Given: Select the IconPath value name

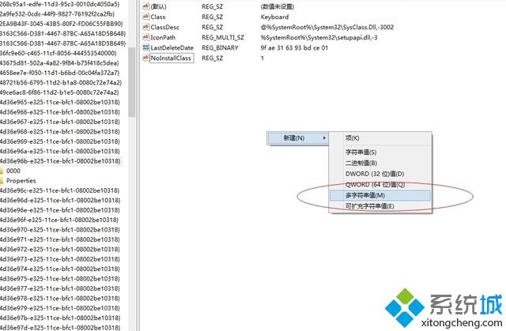Looking at the screenshot, I should click(x=163, y=37).
